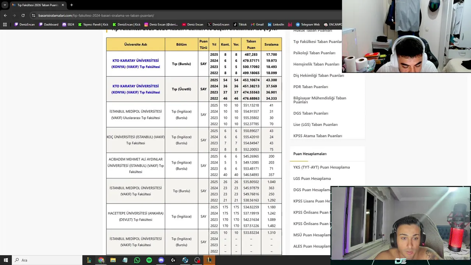
Task: Open the Telegram Web bookmark
Action: click(x=308, y=24)
